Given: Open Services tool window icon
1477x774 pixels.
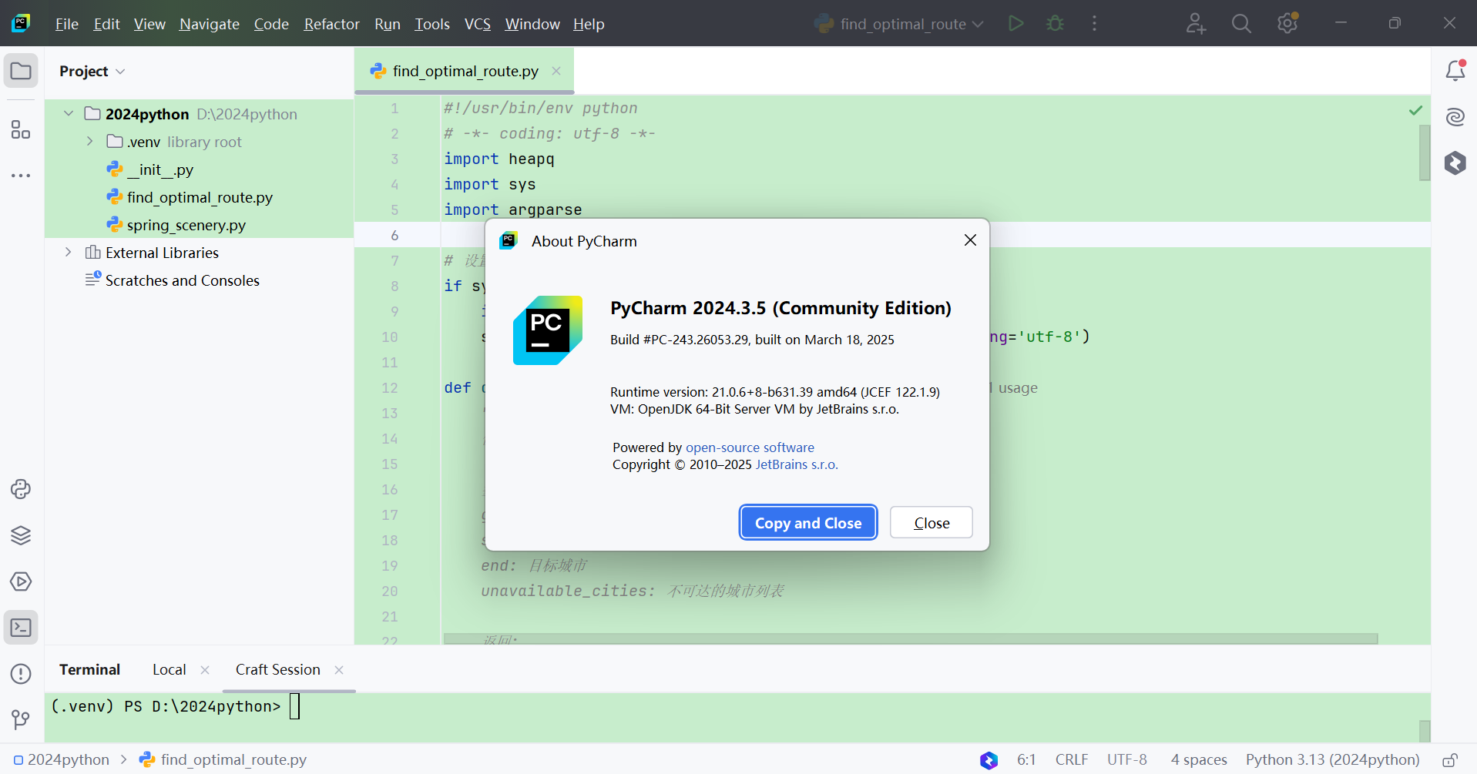Looking at the screenshot, I should 21,581.
